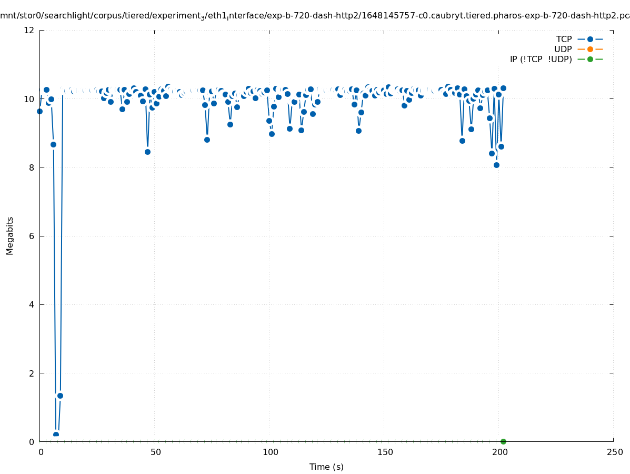Click the 250 tick label on x-axis
This screenshot has height=474, width=630.
pyautogui.click(x=614, y=452)
